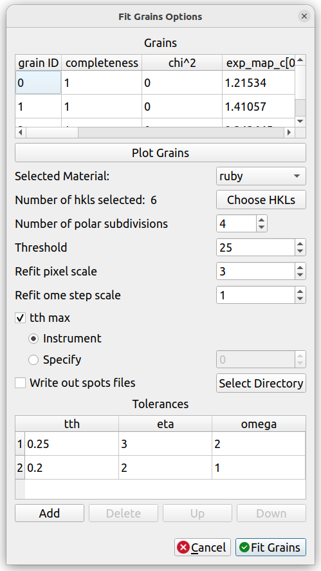
Task: Click the Refit ome step scale field
Action: [255, 295]
